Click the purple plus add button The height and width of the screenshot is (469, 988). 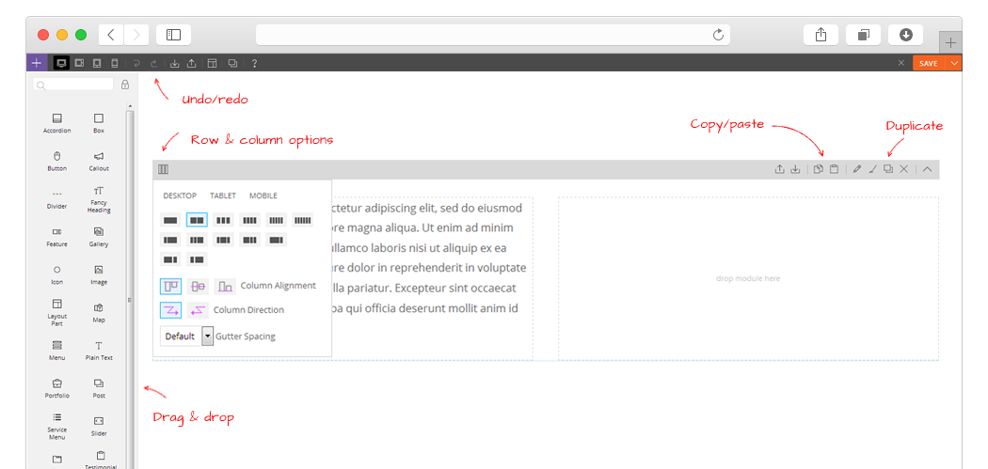[x=37, y=63]
